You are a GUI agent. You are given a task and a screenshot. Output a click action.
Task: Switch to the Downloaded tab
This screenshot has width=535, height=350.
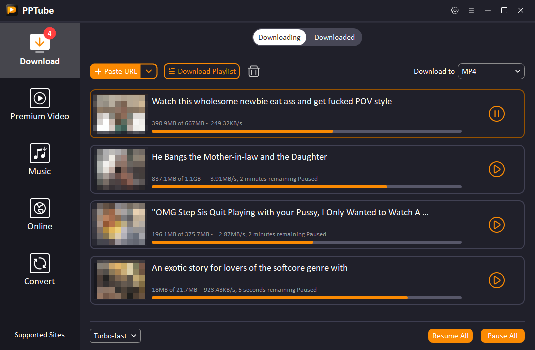coord(334,37)
